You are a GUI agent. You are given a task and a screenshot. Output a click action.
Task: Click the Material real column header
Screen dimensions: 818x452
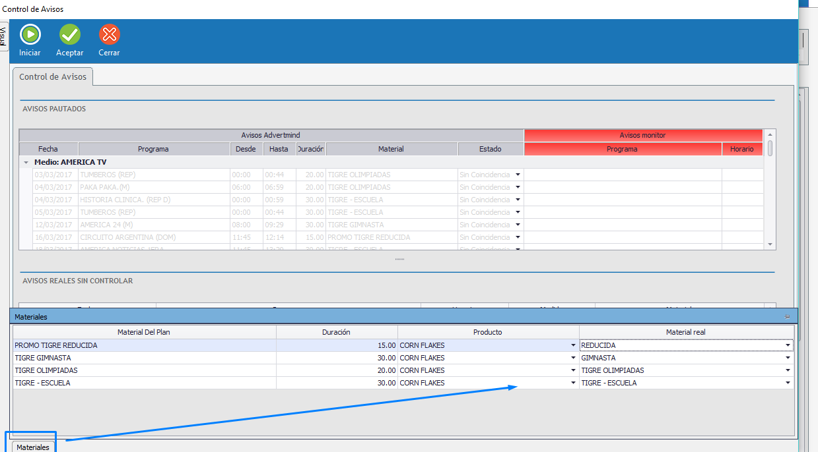point(686,332)
